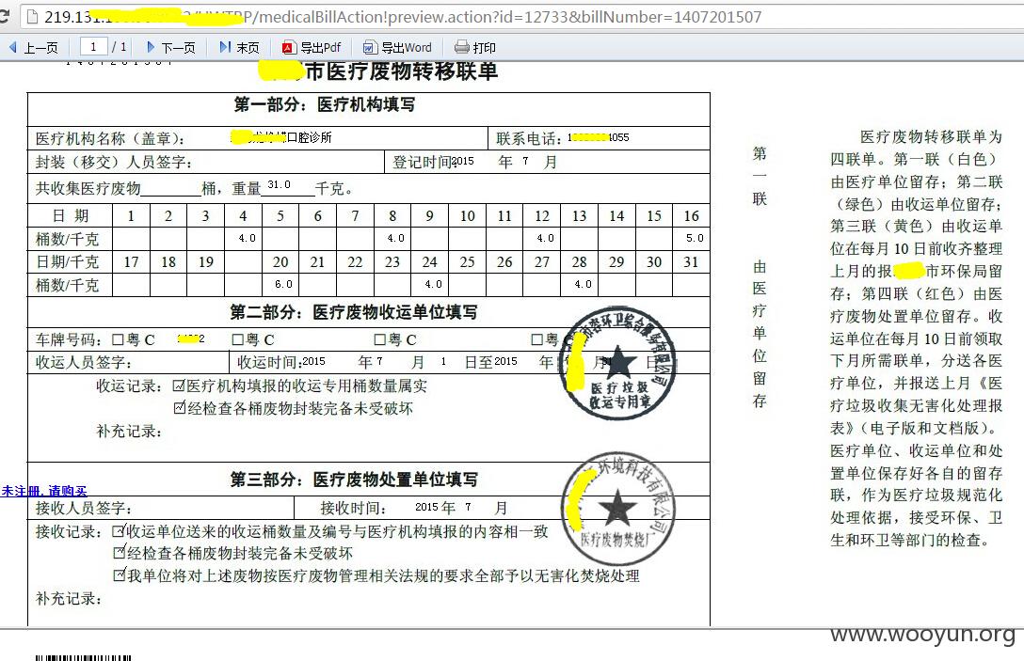Click the 医疗垃圾收运专用章 round stamp
The height and width of the screenshot is (661, 1024).
(x=617, y=363)
